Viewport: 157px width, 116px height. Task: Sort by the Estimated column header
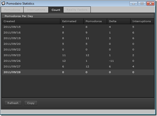tap(72, 21)
